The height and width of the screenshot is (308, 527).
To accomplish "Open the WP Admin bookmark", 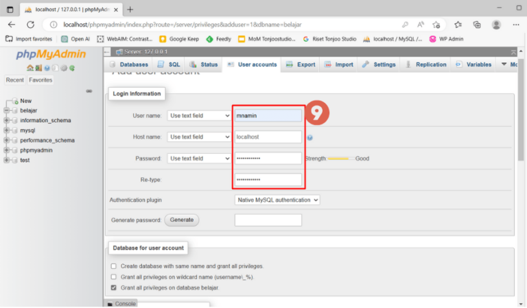I will [x=446, y=39].
